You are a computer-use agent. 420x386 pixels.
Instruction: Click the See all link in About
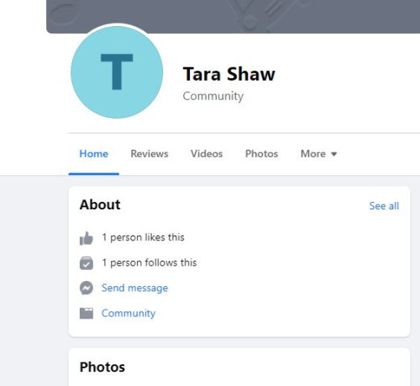(x=384, y=206)
